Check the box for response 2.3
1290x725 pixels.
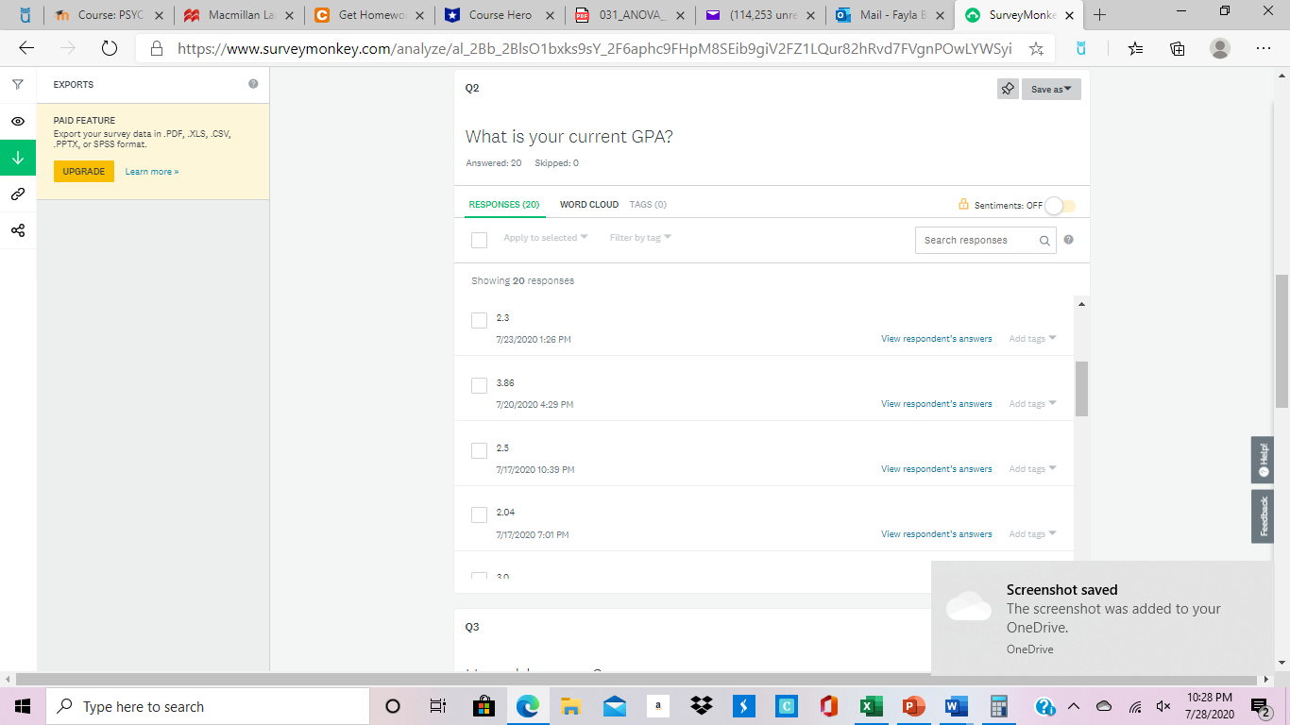click(x=479, y=320)
